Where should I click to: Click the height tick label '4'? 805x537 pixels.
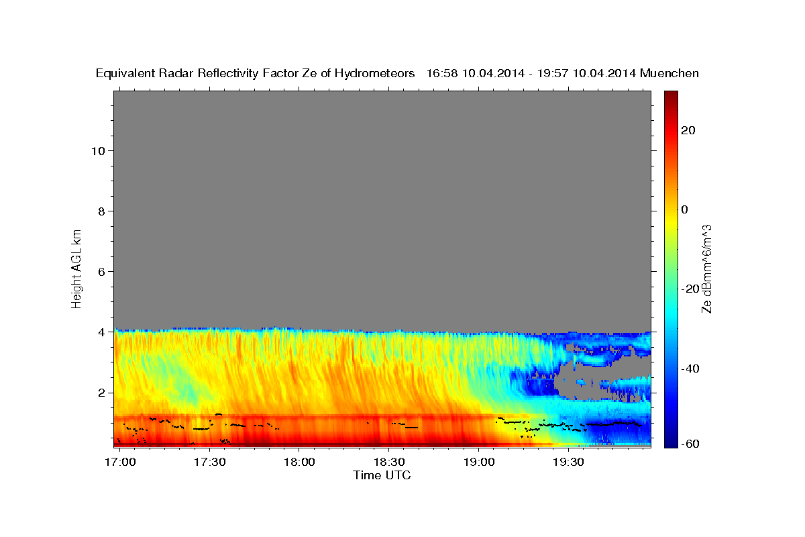100,332
